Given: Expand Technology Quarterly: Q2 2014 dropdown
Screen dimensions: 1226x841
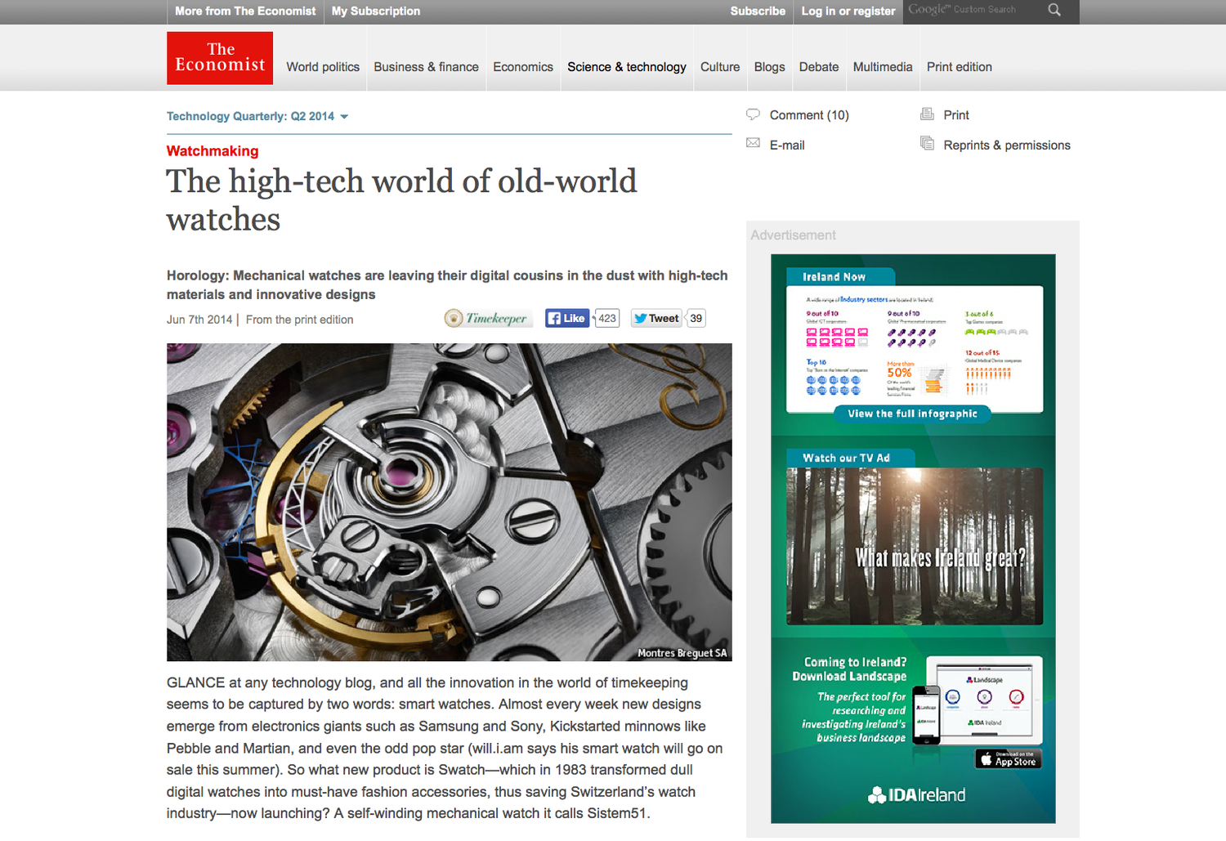Looking at the screenshot, I should click(344, 117).
